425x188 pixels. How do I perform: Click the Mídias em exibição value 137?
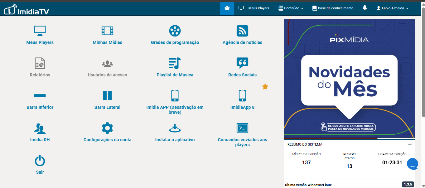pyautogui.click(x=307, y=162)
